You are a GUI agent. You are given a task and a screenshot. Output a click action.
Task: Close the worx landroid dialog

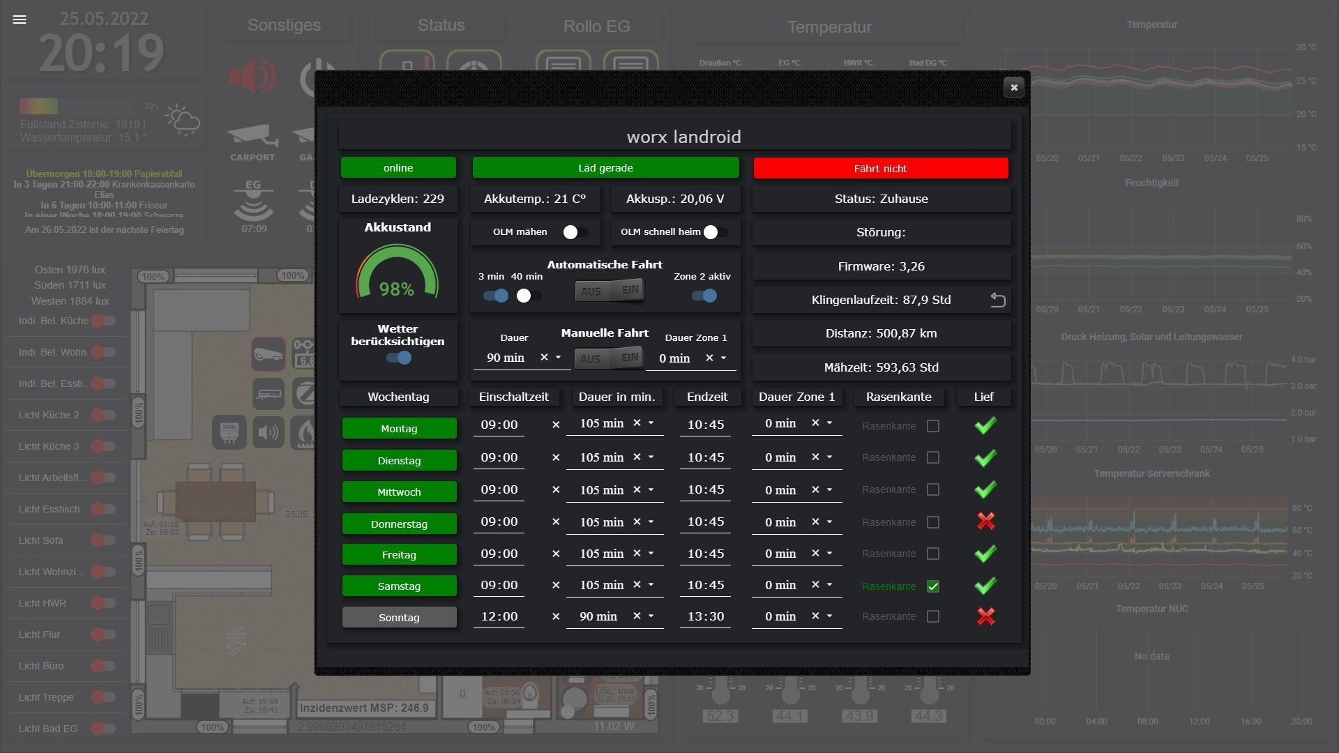coord(1014,87)
